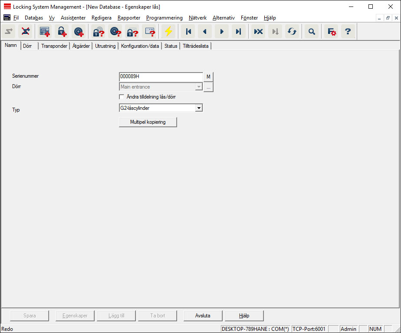Image resolution: width=401 pixels, height=333 pixels.
Task: Open the Programmering menu
Action: pyautogui.click(x=164, y=18)
